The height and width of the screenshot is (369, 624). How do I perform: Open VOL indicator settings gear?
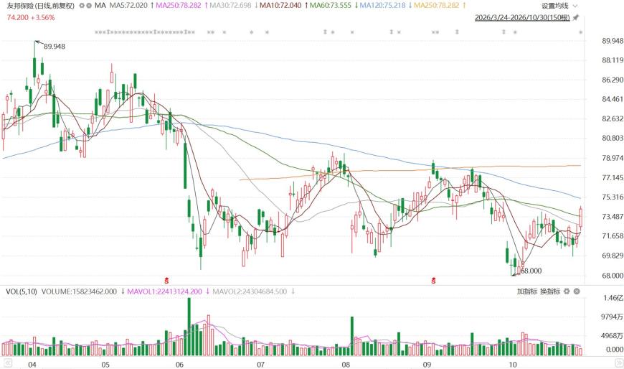pos(567,291)
